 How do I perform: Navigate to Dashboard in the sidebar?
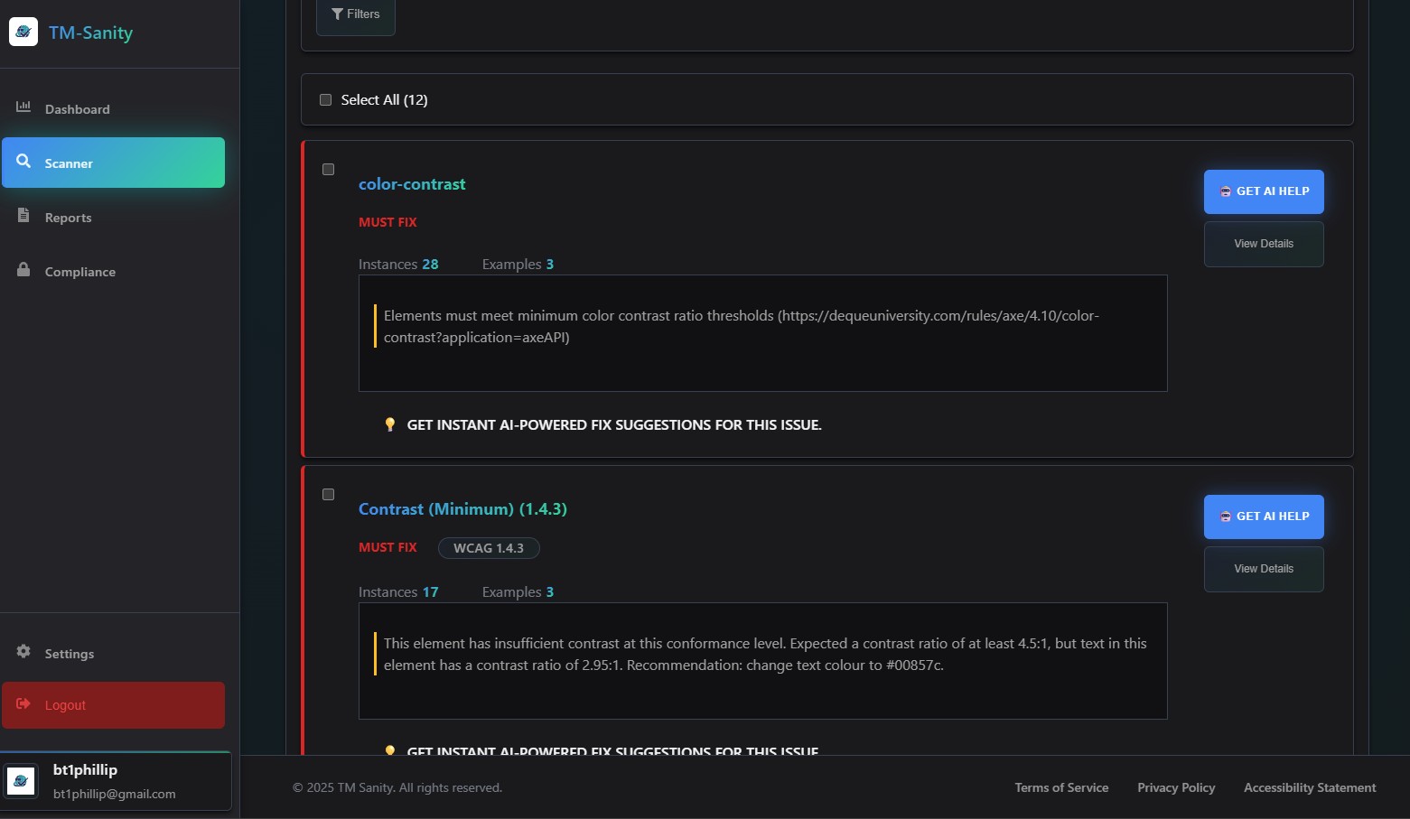tap(77, 108)
